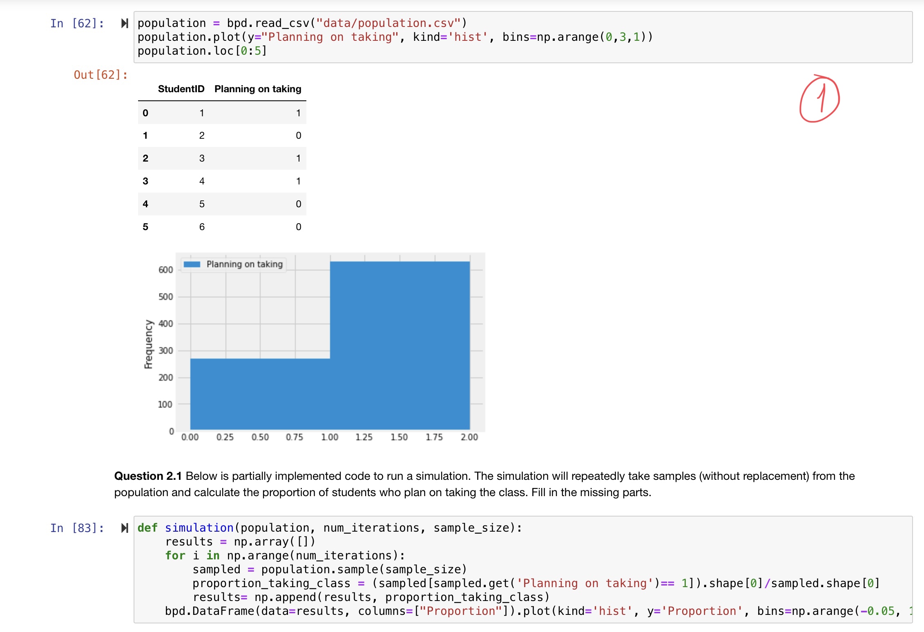Run cell In [83] with the run icon
Viewport: 924px width, 632px height.
point(125,528)
